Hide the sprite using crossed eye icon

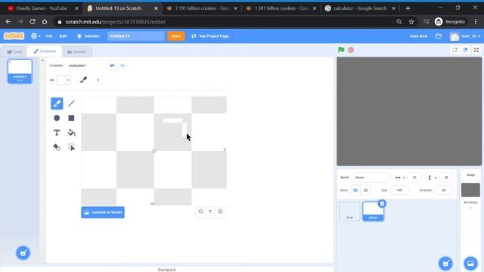pos(365,190)
